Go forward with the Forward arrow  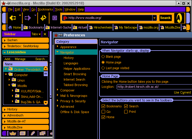coord(28,18)
